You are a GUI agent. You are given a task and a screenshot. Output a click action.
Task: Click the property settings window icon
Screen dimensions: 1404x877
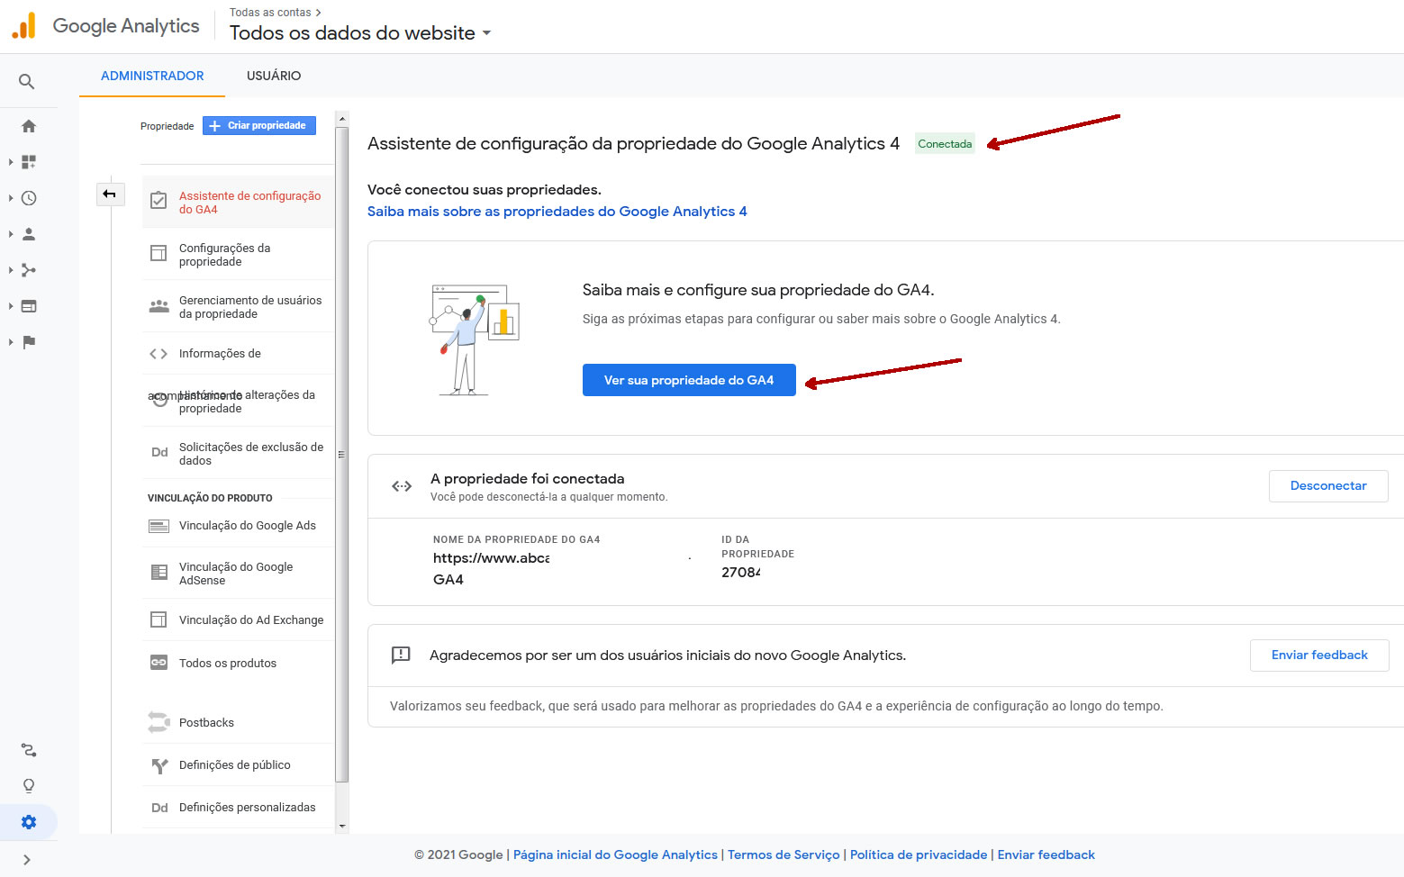[159, 253]
